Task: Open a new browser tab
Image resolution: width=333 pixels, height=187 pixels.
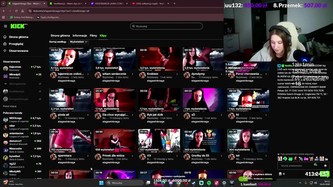Action: 174,4
